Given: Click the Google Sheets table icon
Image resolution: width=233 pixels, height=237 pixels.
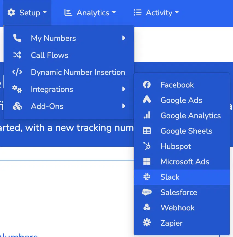Looking at the screenshot, I should pos(147,131).
